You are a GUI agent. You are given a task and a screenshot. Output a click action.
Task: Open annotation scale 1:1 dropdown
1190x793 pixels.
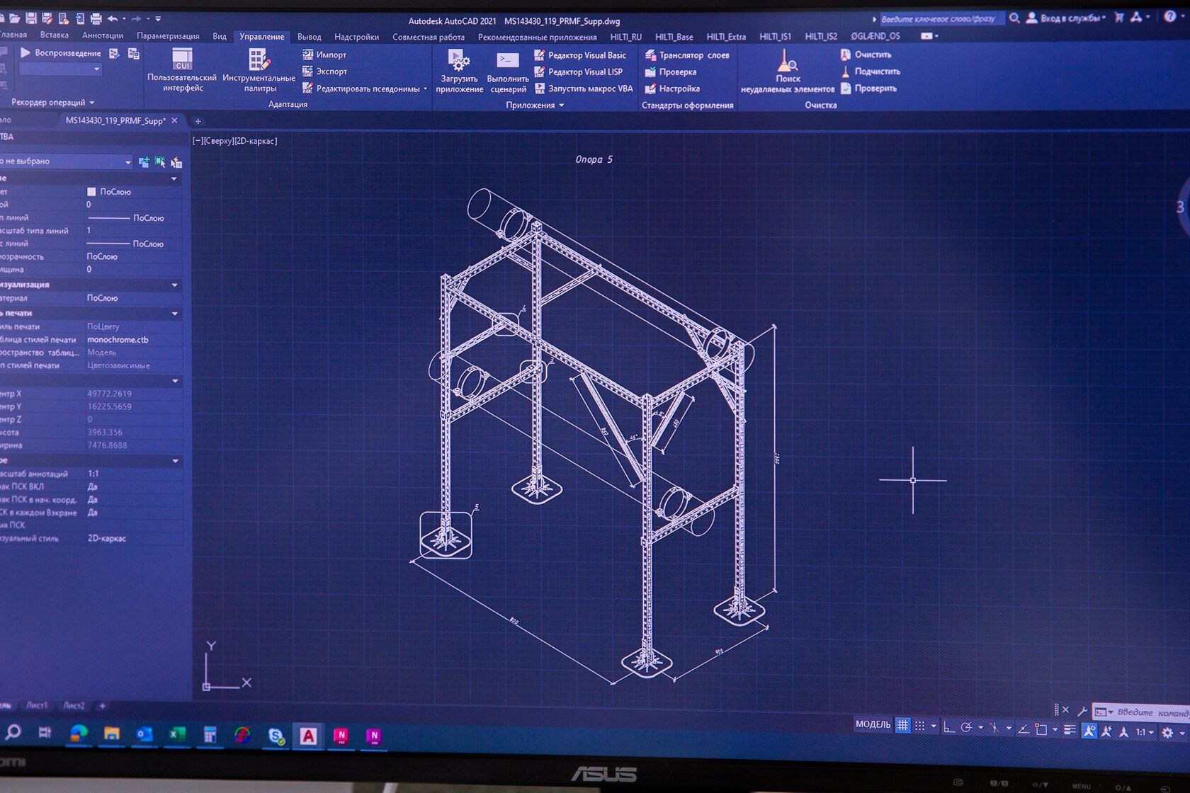click(x=1145, y=733)
